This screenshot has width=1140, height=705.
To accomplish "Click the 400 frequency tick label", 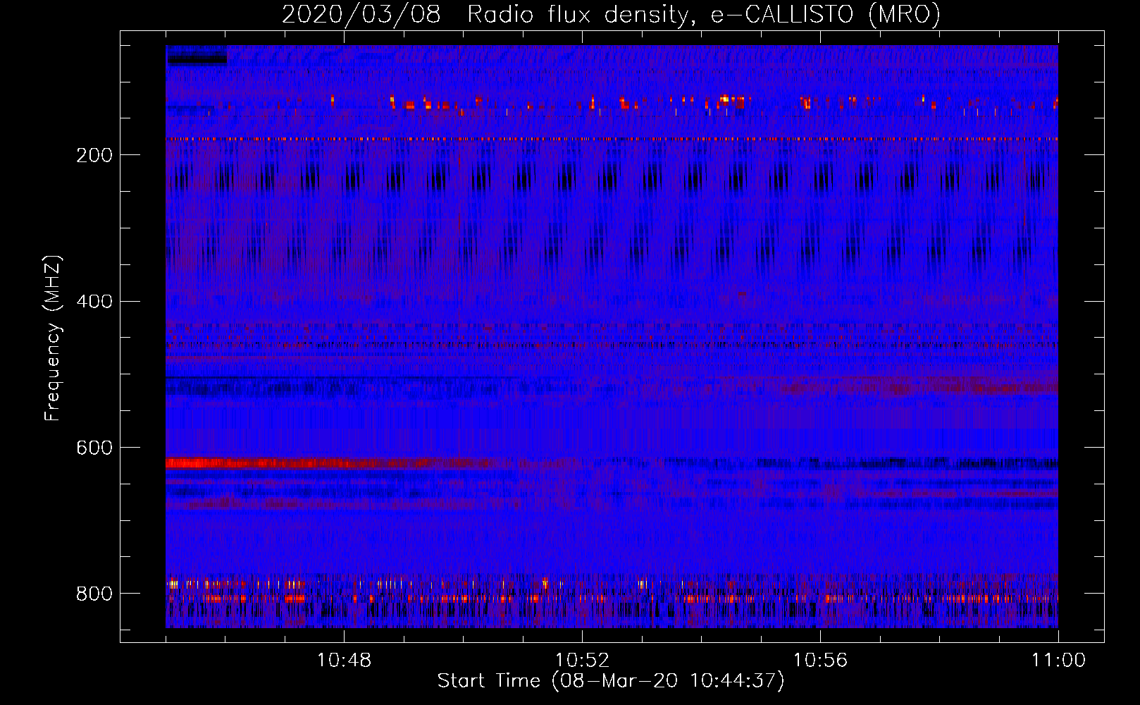I will [94, 302].
